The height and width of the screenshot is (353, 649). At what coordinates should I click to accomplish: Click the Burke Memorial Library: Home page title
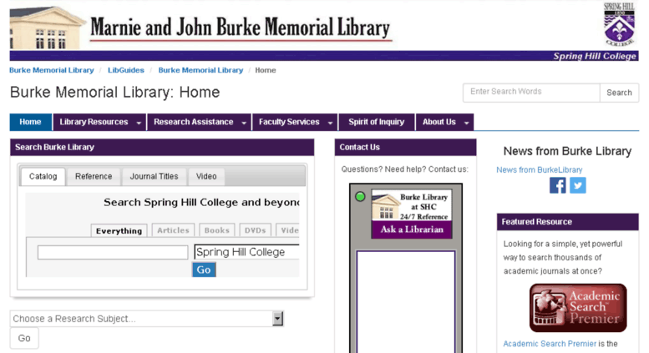point(114,92)
